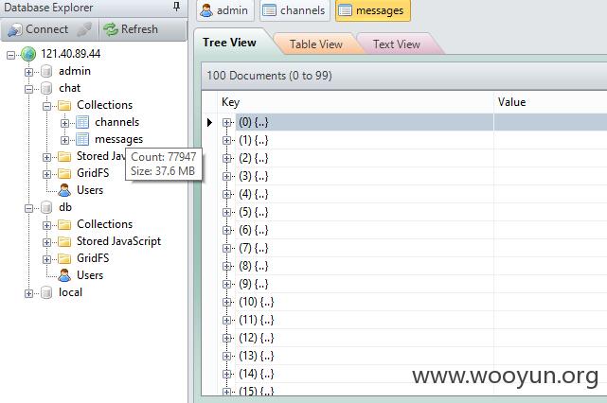Select the db database cylinder icon
The height and width of the screenshot is (403, 607).
pos(46,207)
